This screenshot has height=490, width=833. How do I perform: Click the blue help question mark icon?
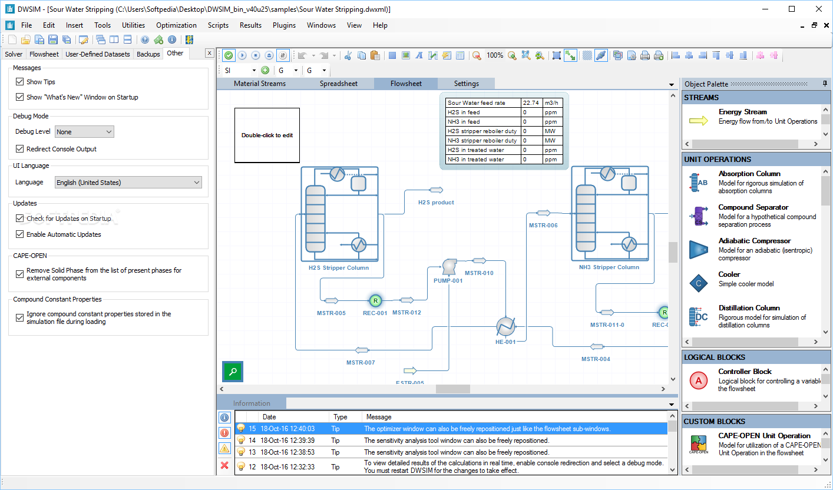(145, 39)
